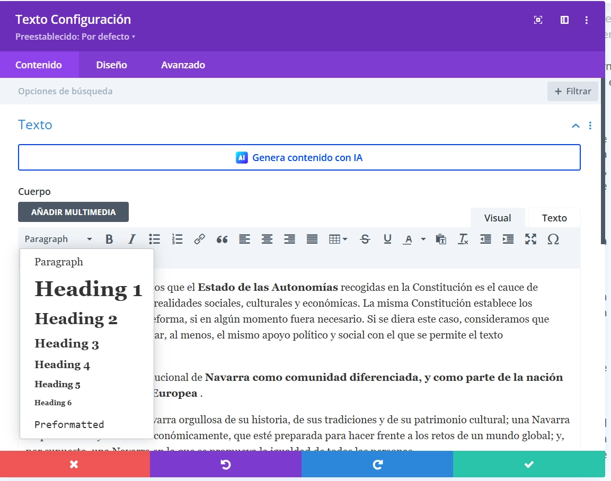Toggle bold formatting in editor toolbar
Screen dimensions: 611x481
(x=109, y=239)
